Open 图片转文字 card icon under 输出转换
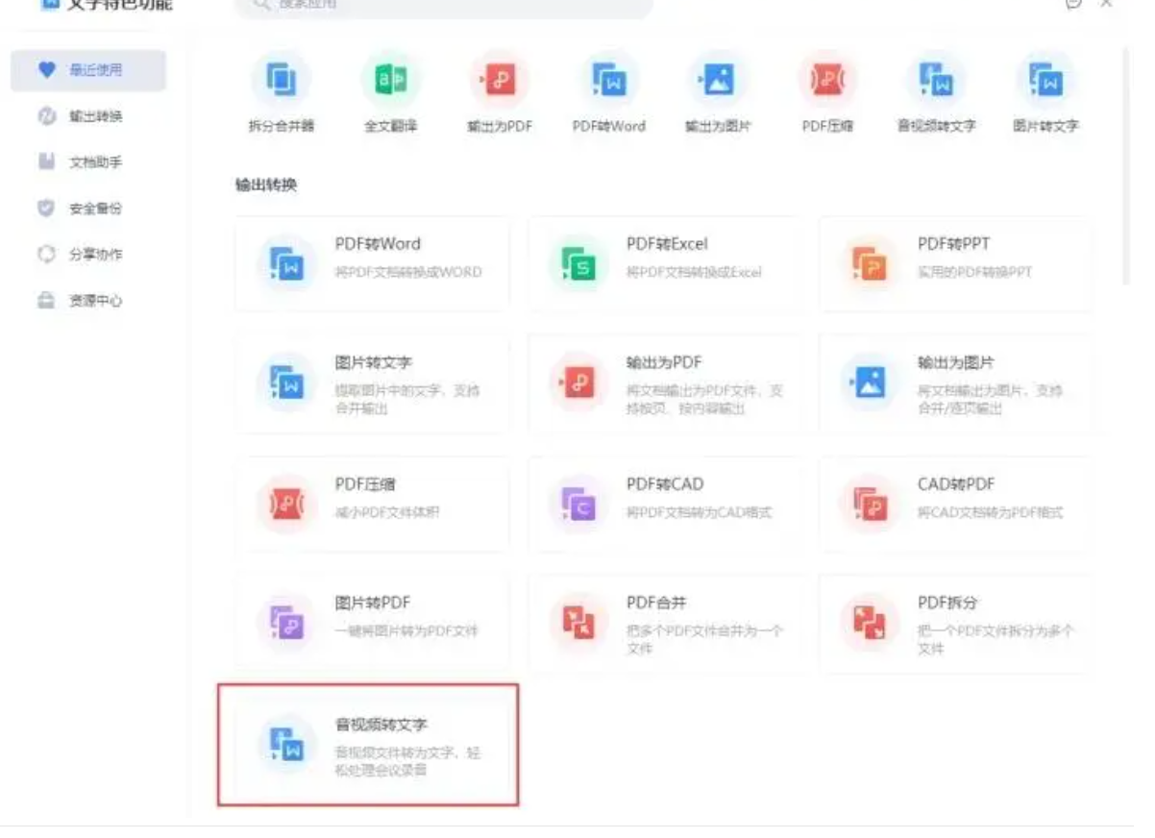The image size is (1155, 838). click(286, 383)
